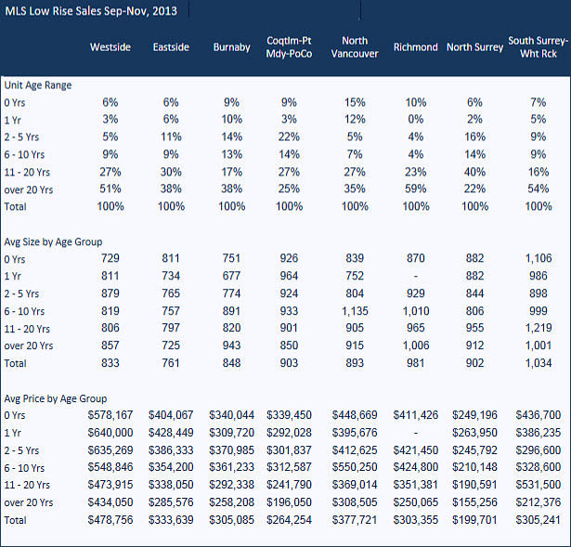Image resolution: width=571 pixels, height=547 pixels.
Task: Click the price $531,500 under South Surrey
Action: click(x=539, y=485)
